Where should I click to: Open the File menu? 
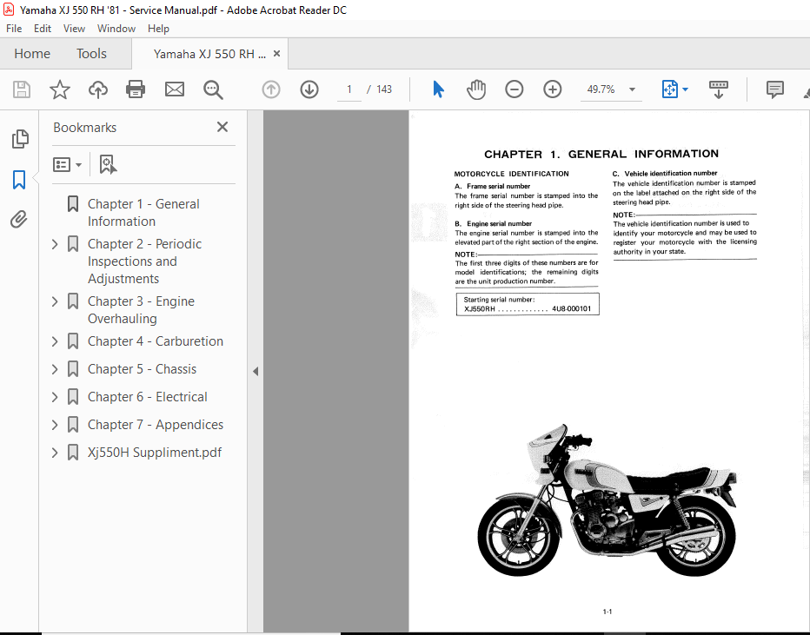pyautogui.click(x=14, y=29)
